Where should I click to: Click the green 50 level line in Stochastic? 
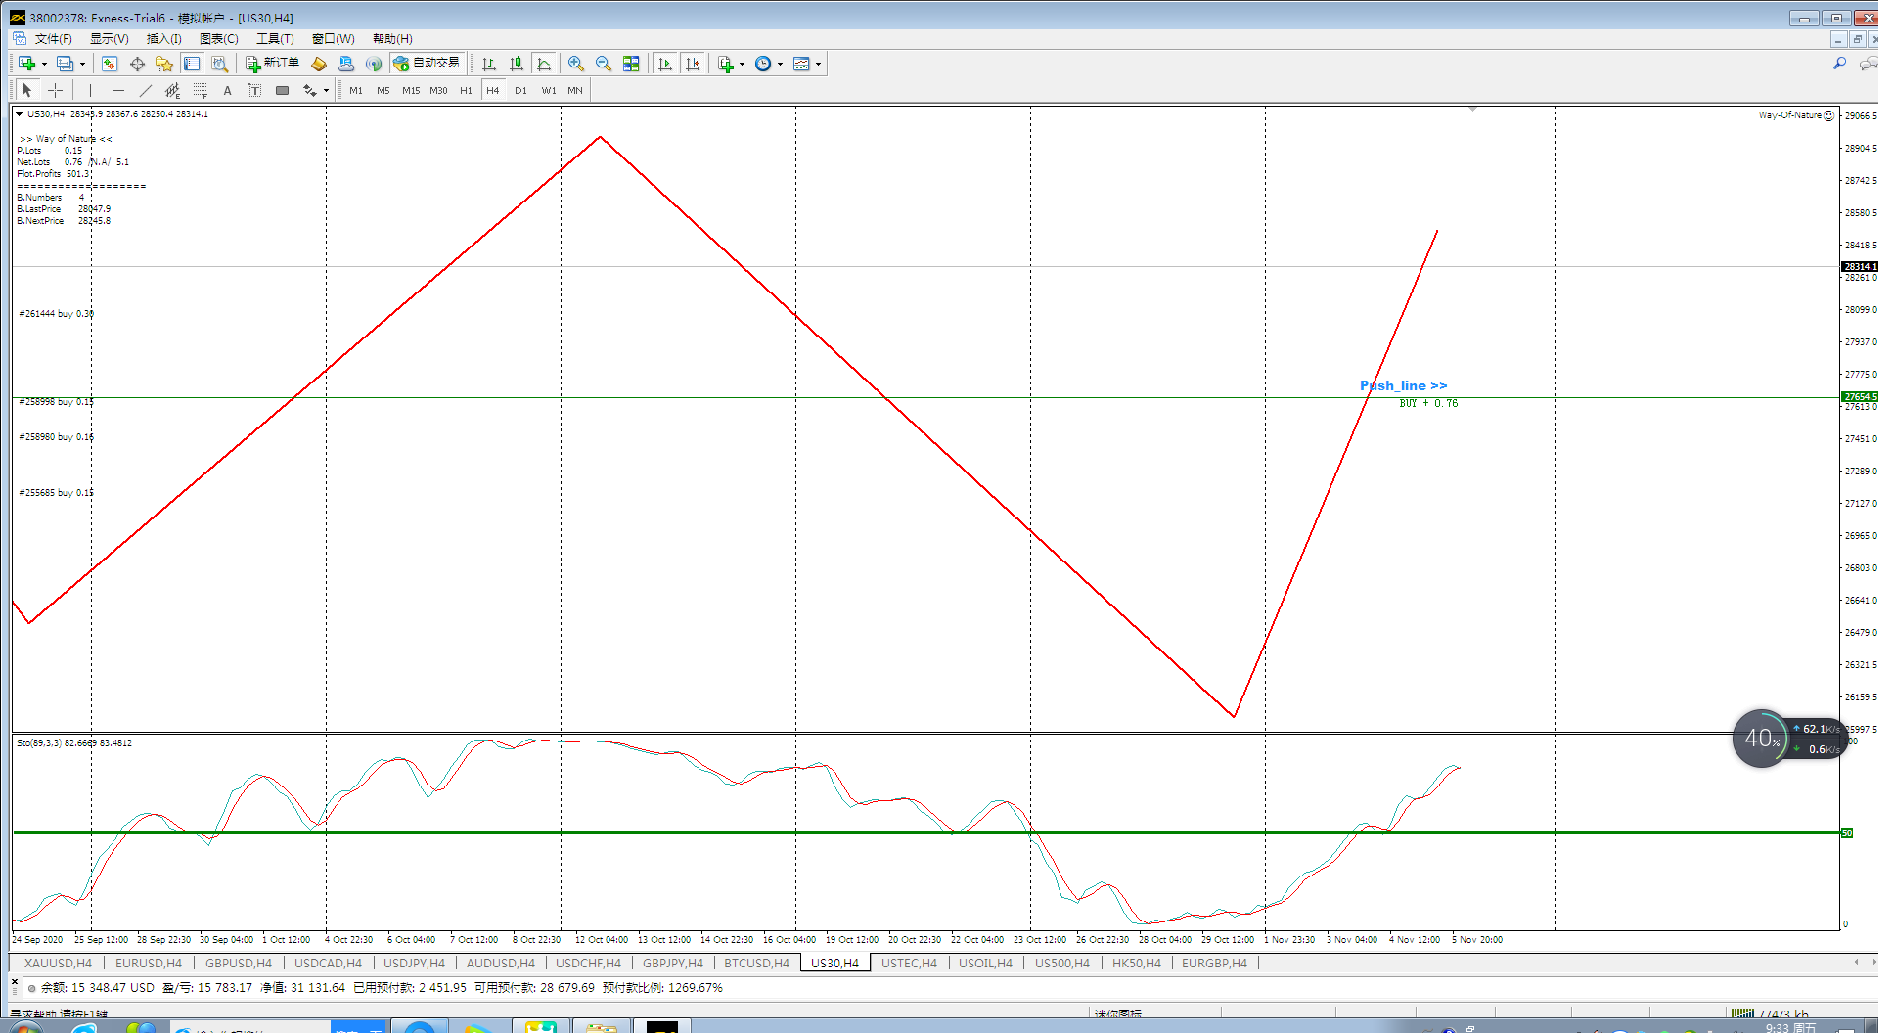(685, 832)
